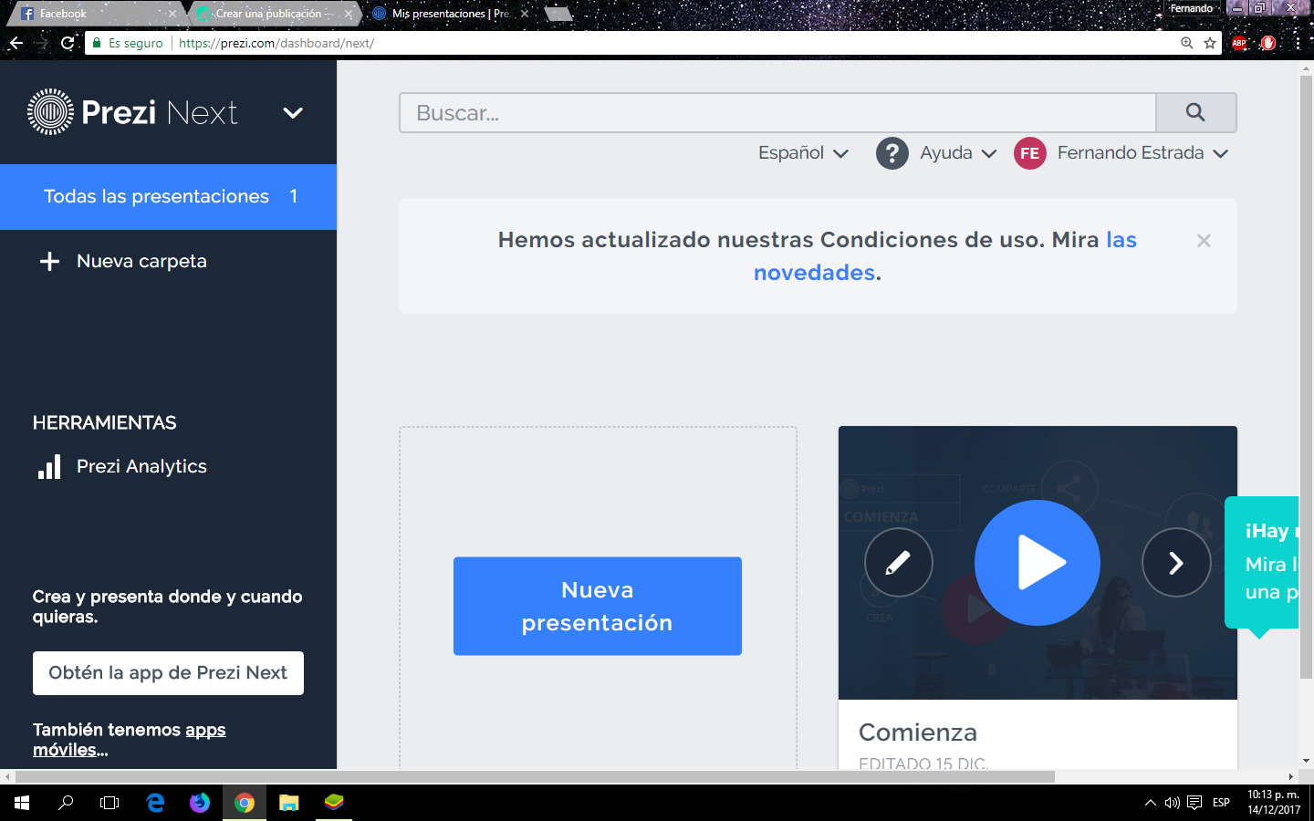
Task: Click the FE user avatar
Action: pos(1030,153)
